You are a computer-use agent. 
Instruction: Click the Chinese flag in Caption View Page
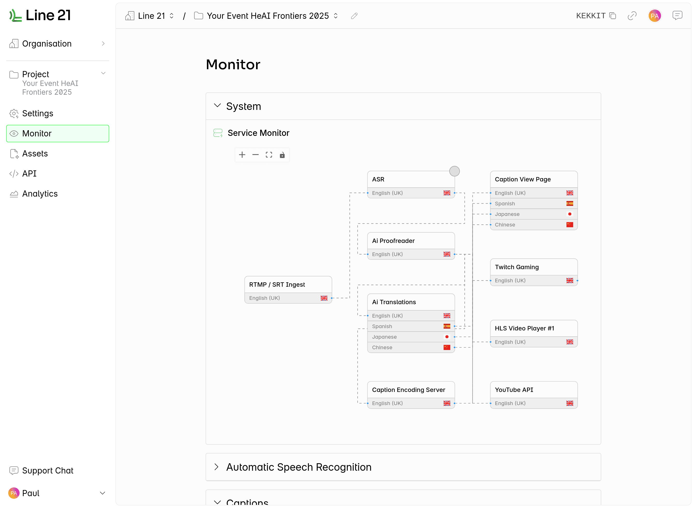tap(569, 224)
